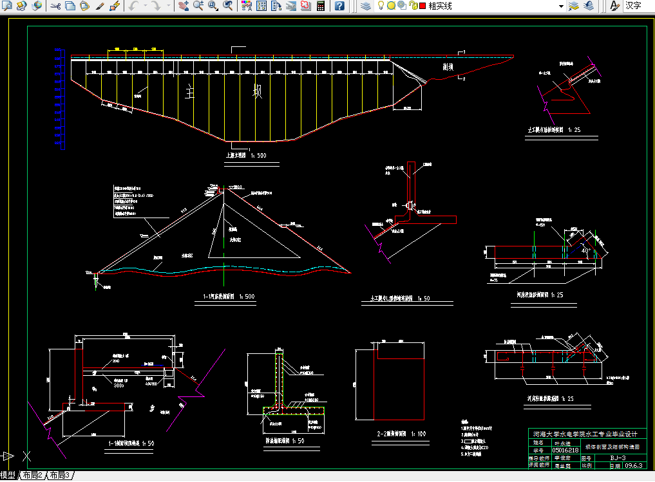Screen dimensions: 655x482
Task: Open Tool Palettes window icon
Action: click(x=276, y=6)
